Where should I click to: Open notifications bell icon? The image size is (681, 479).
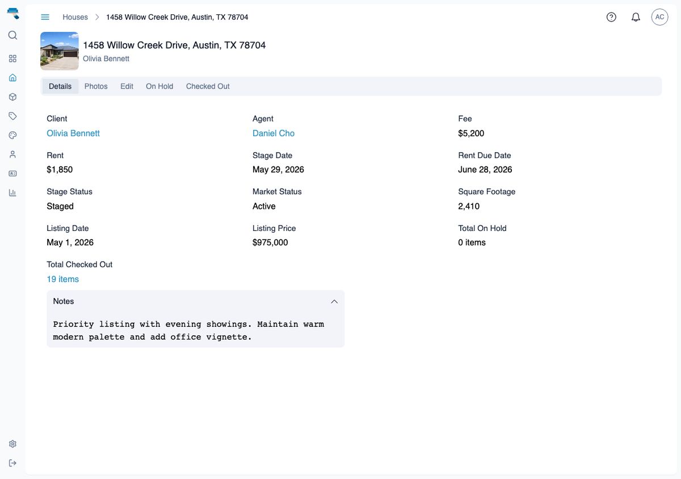click(636, 17)
